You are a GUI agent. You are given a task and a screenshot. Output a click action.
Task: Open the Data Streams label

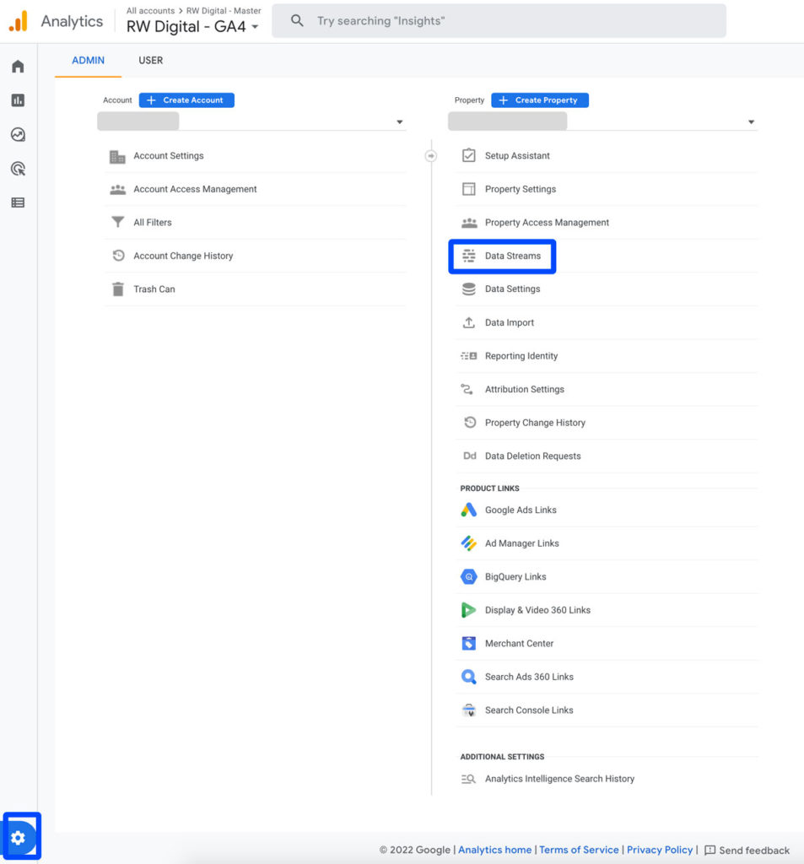pos(512,256)
